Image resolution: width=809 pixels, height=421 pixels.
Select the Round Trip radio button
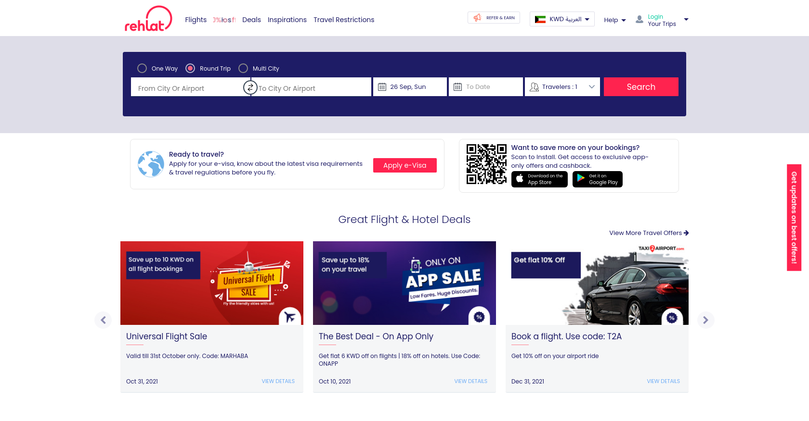pyautogui.click(x=190, y=68)
